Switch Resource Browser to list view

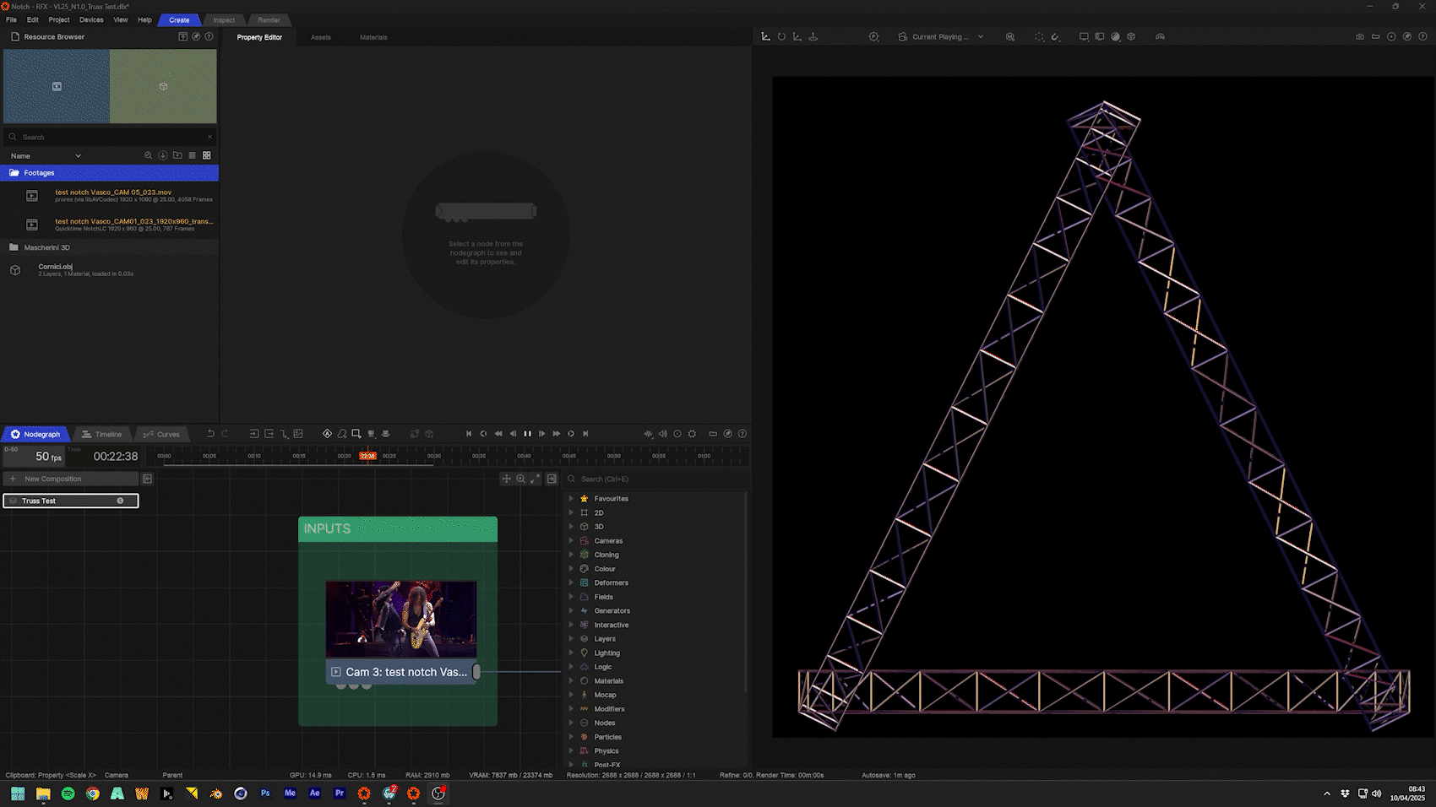(192, 155)
